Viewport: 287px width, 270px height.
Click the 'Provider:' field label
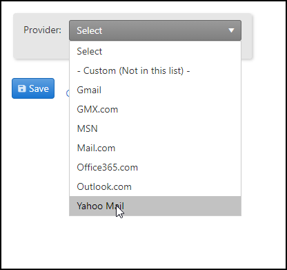(x=43, y=30)
